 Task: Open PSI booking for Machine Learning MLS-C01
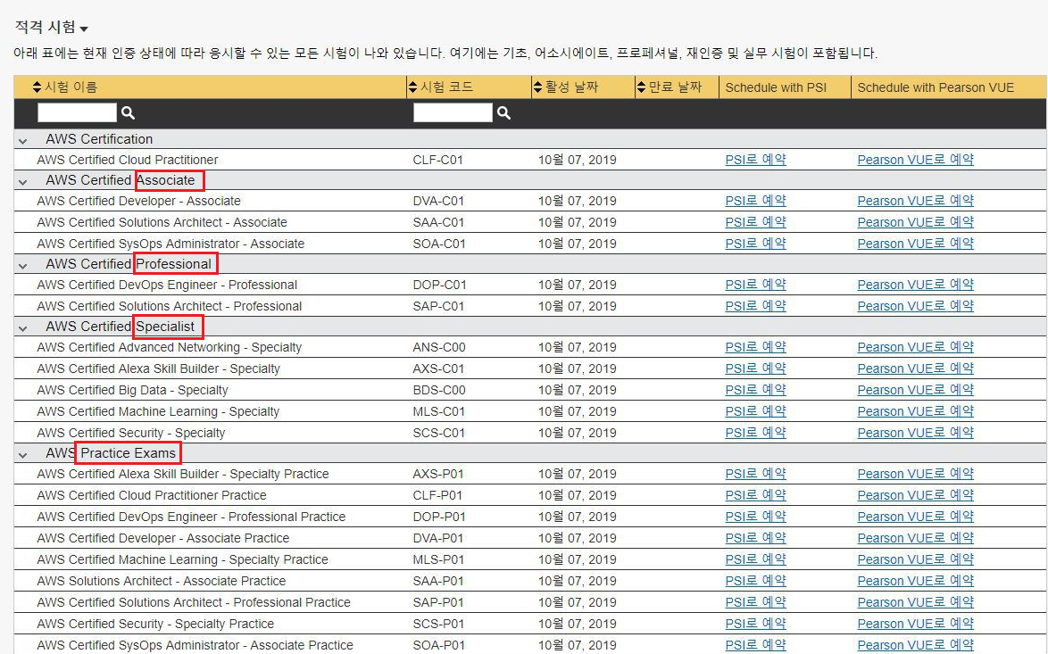pyautogui.click(x=755, y=410)
